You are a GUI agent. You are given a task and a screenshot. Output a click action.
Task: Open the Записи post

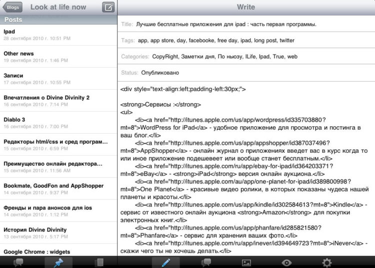point(58,79)
